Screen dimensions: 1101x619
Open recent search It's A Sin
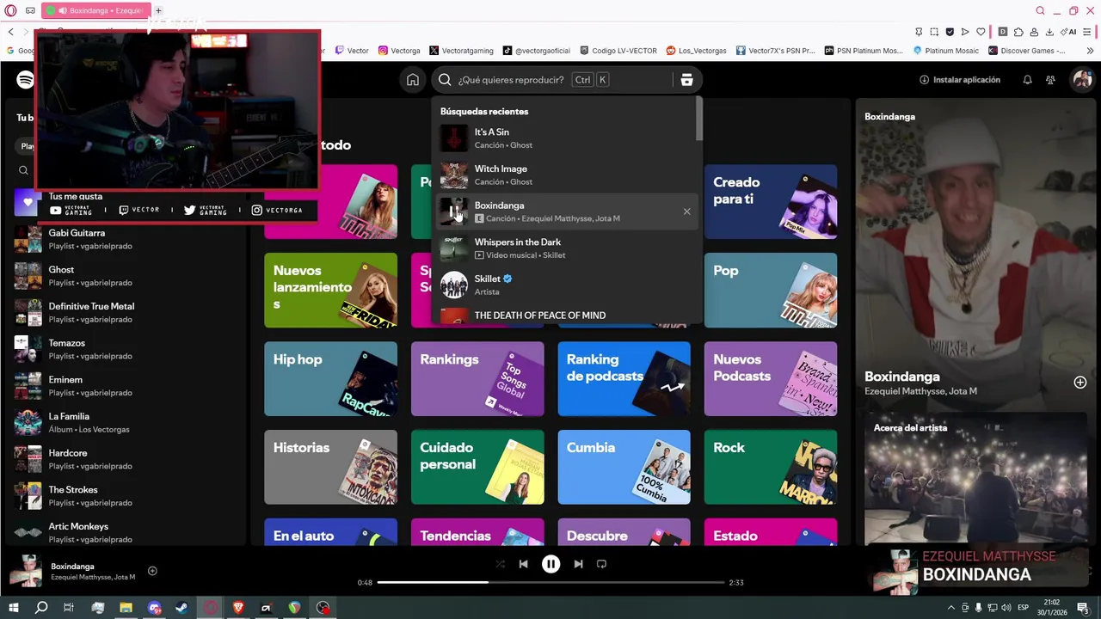[x=567, y=138]
